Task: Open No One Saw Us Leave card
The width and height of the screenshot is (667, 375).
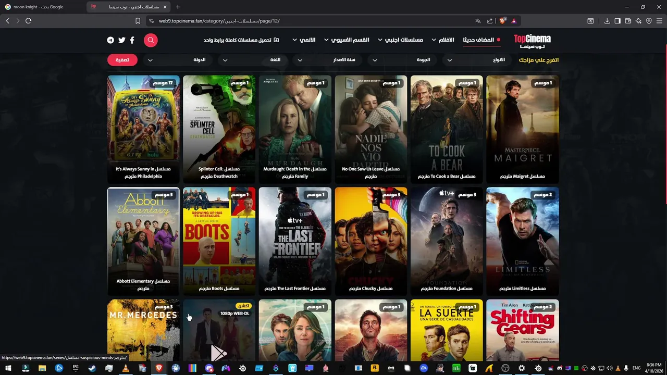Action: [371, 130]
